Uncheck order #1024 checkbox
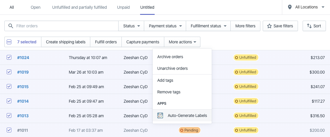Screen dimensions: 330x137 9,57
